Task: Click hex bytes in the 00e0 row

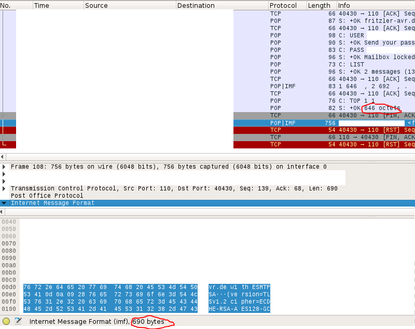Action: click(110, 294)
